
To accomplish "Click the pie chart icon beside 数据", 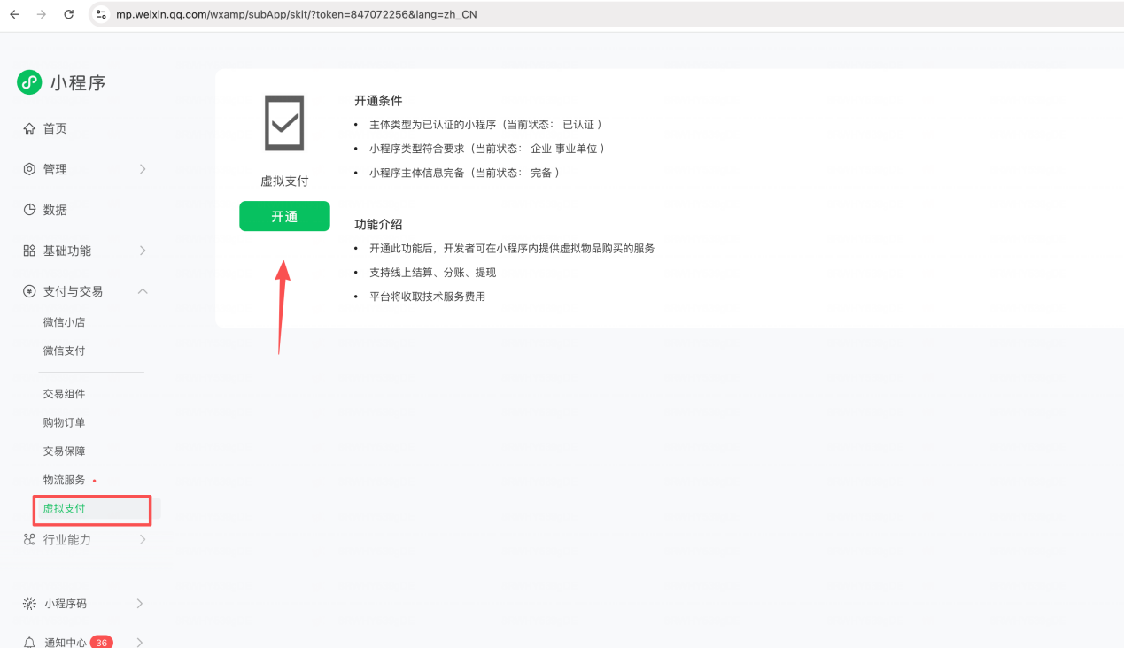I will tap(29, 210).
